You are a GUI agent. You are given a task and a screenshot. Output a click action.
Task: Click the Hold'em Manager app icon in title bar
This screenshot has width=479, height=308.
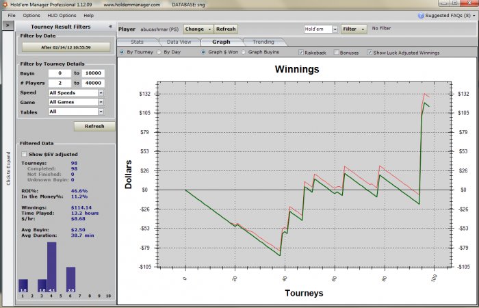[5, 5]
